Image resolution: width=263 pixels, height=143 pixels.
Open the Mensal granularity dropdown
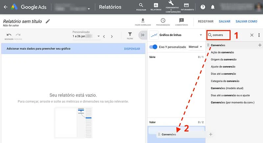pos(195,47)
